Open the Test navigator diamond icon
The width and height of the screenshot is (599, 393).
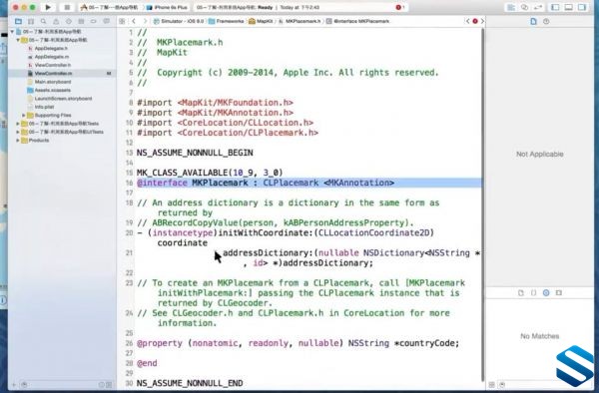click(x=69, y=21)
